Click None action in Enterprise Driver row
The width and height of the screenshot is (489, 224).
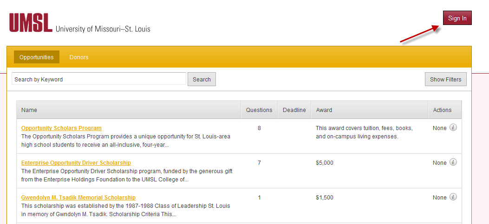coord(440,163)
